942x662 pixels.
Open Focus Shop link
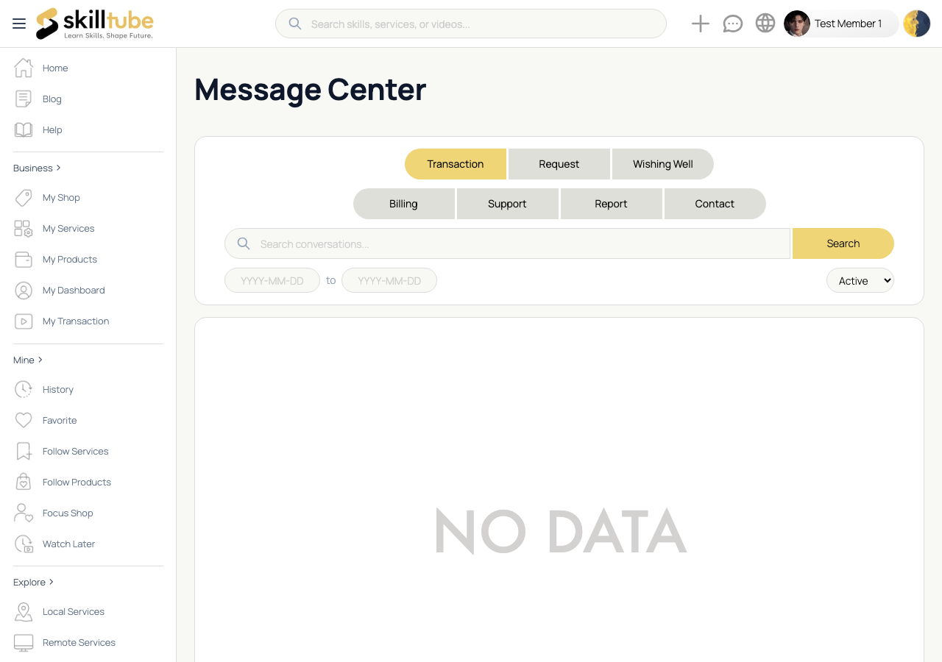[68, 513]
